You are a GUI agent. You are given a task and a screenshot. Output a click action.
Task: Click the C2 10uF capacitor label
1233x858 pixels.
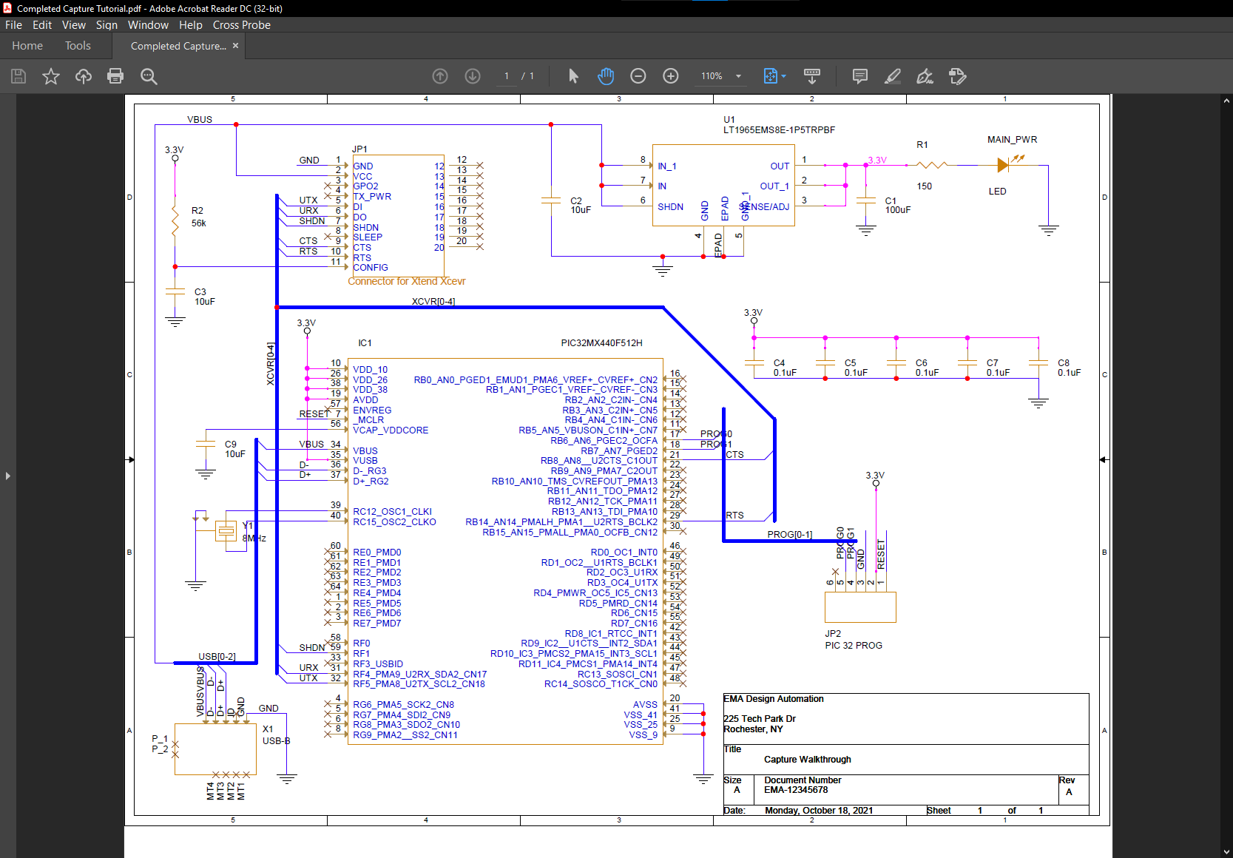581,206
